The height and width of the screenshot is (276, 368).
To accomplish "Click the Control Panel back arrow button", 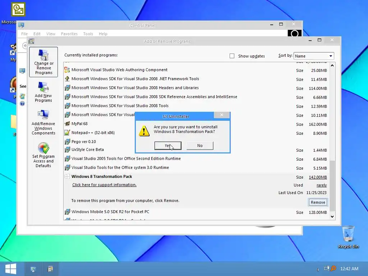I will point(24,45).
